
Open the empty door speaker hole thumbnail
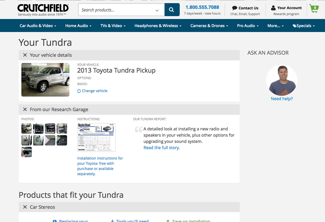coord(38,140)
